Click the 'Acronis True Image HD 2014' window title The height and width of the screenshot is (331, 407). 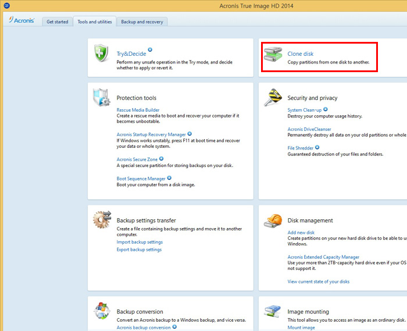pyautogui.click(x=256, y=6)
